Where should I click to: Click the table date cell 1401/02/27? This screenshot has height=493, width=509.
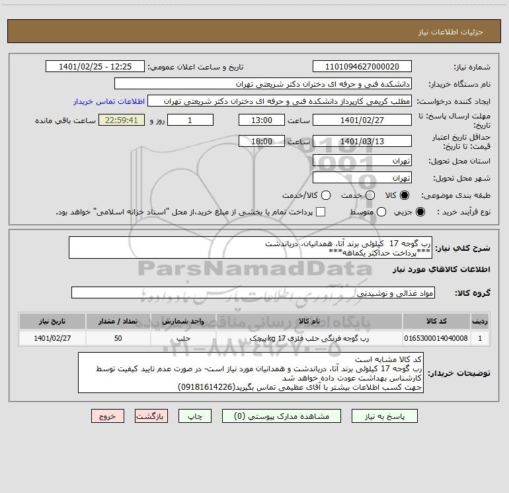click(x=52, y=338)
